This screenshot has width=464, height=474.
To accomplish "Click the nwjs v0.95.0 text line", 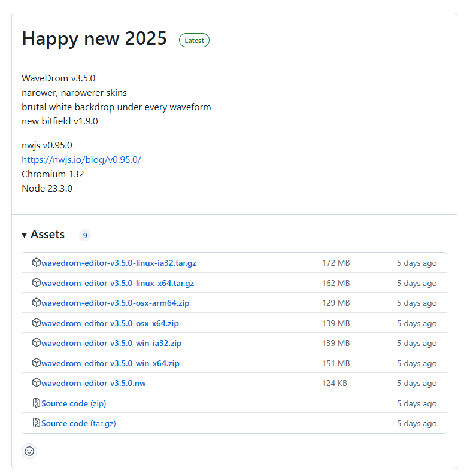I will pos(47,145).
